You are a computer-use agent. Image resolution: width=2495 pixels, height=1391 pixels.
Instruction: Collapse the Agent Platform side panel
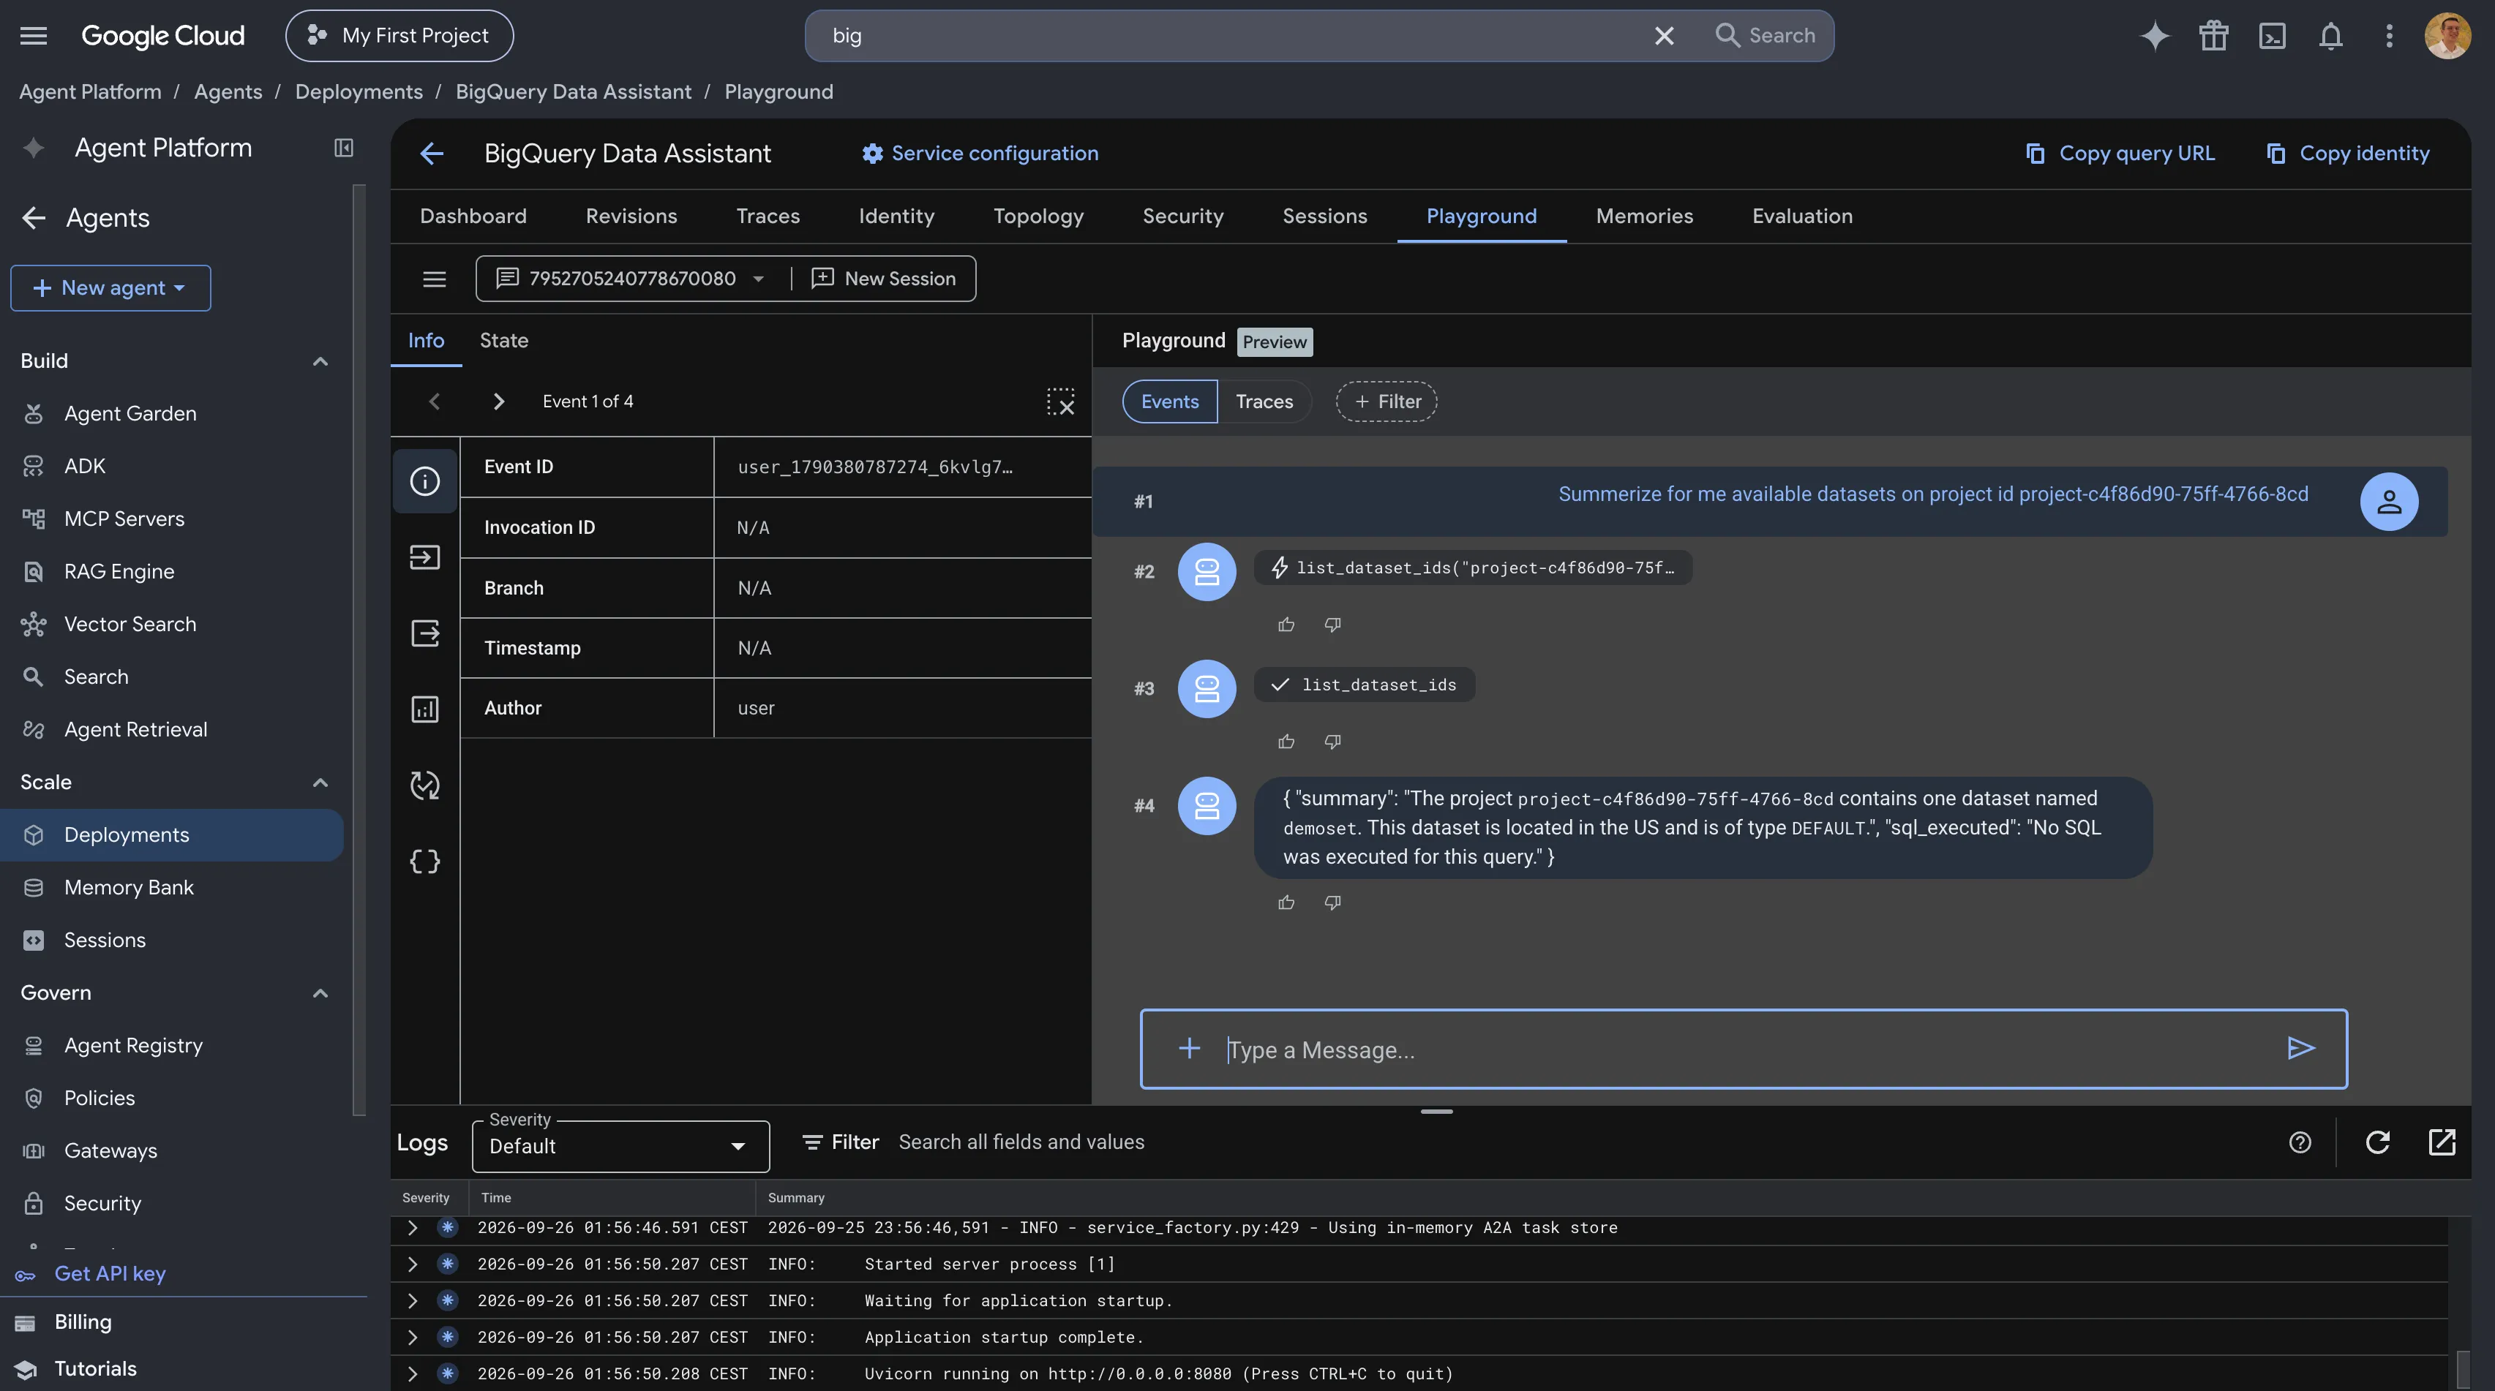tap(343, 147)
